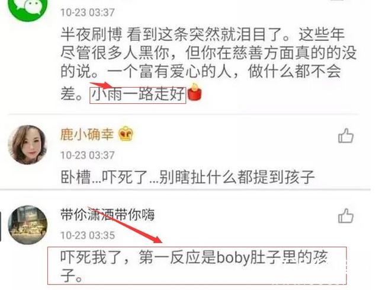Click the timestamp under 鹿小确幸

pyautogui.click(x=88, y=155)
